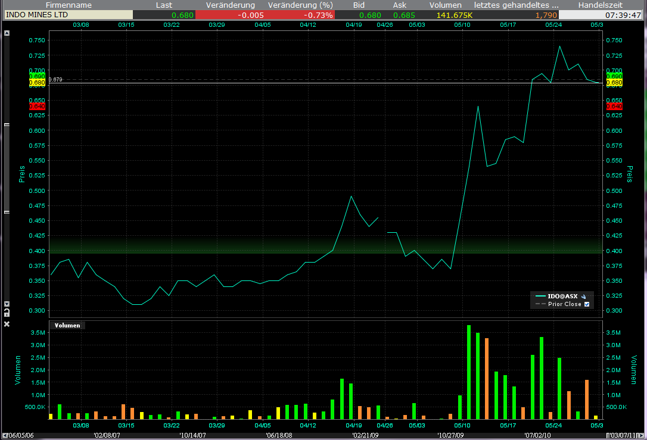Click the IDO@ASX legend label

[562, 296]
